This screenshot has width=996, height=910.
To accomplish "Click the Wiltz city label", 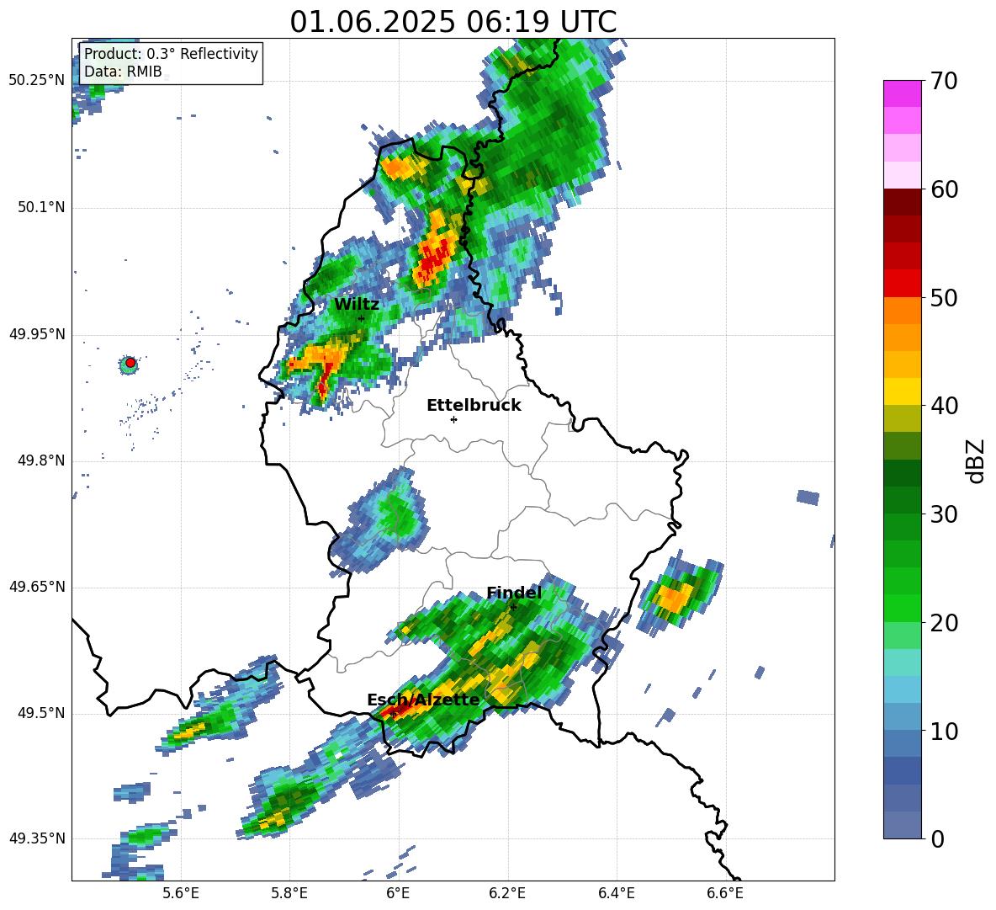I will pos(357,305).
